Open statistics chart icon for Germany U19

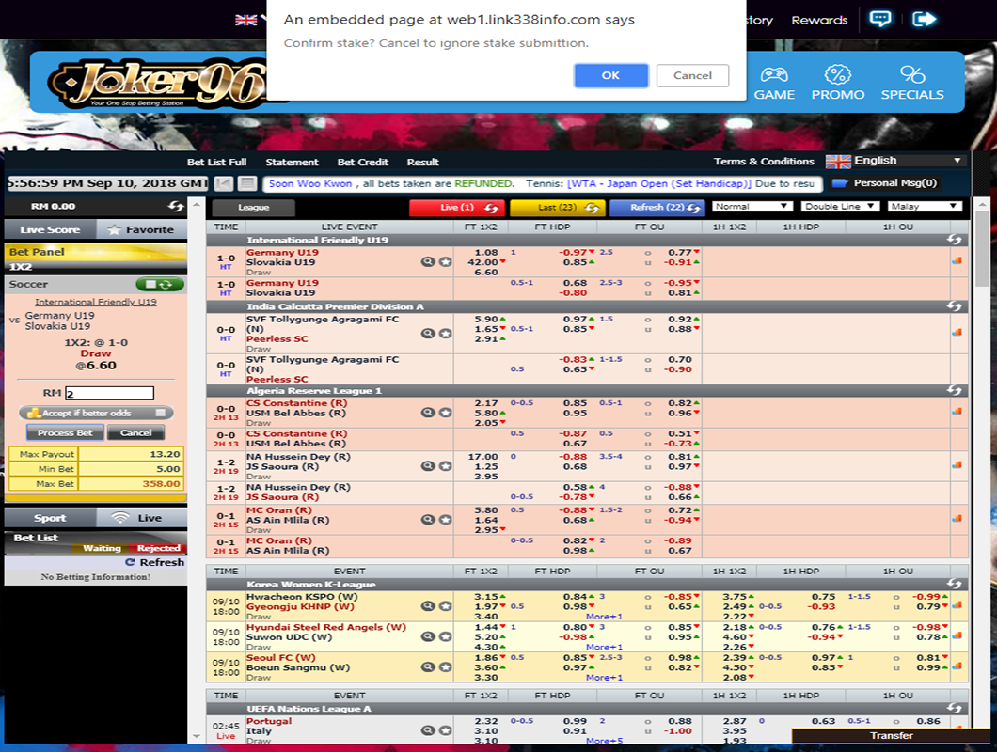[957, 260]
